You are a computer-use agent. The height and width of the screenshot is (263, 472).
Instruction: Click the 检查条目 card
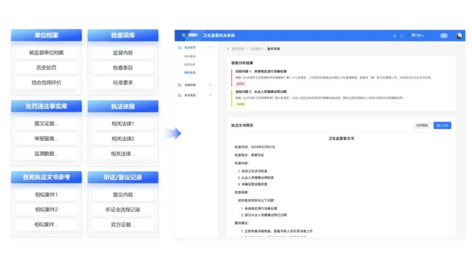(x=123, y=68)
